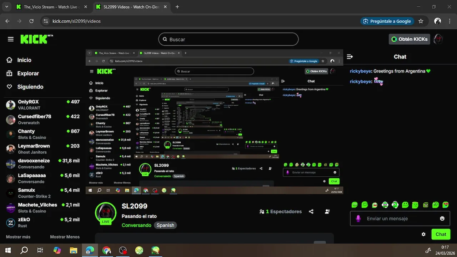The width and height of the screenshot is (457, 257).
Task: Click the Obtén KICKs button
Action: click(409, 39)
